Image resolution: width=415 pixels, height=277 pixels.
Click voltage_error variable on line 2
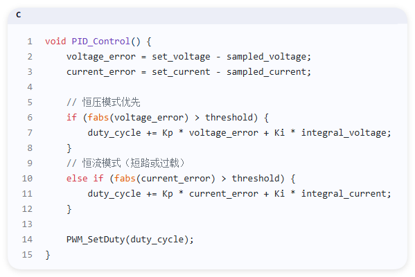coord(101,57)
